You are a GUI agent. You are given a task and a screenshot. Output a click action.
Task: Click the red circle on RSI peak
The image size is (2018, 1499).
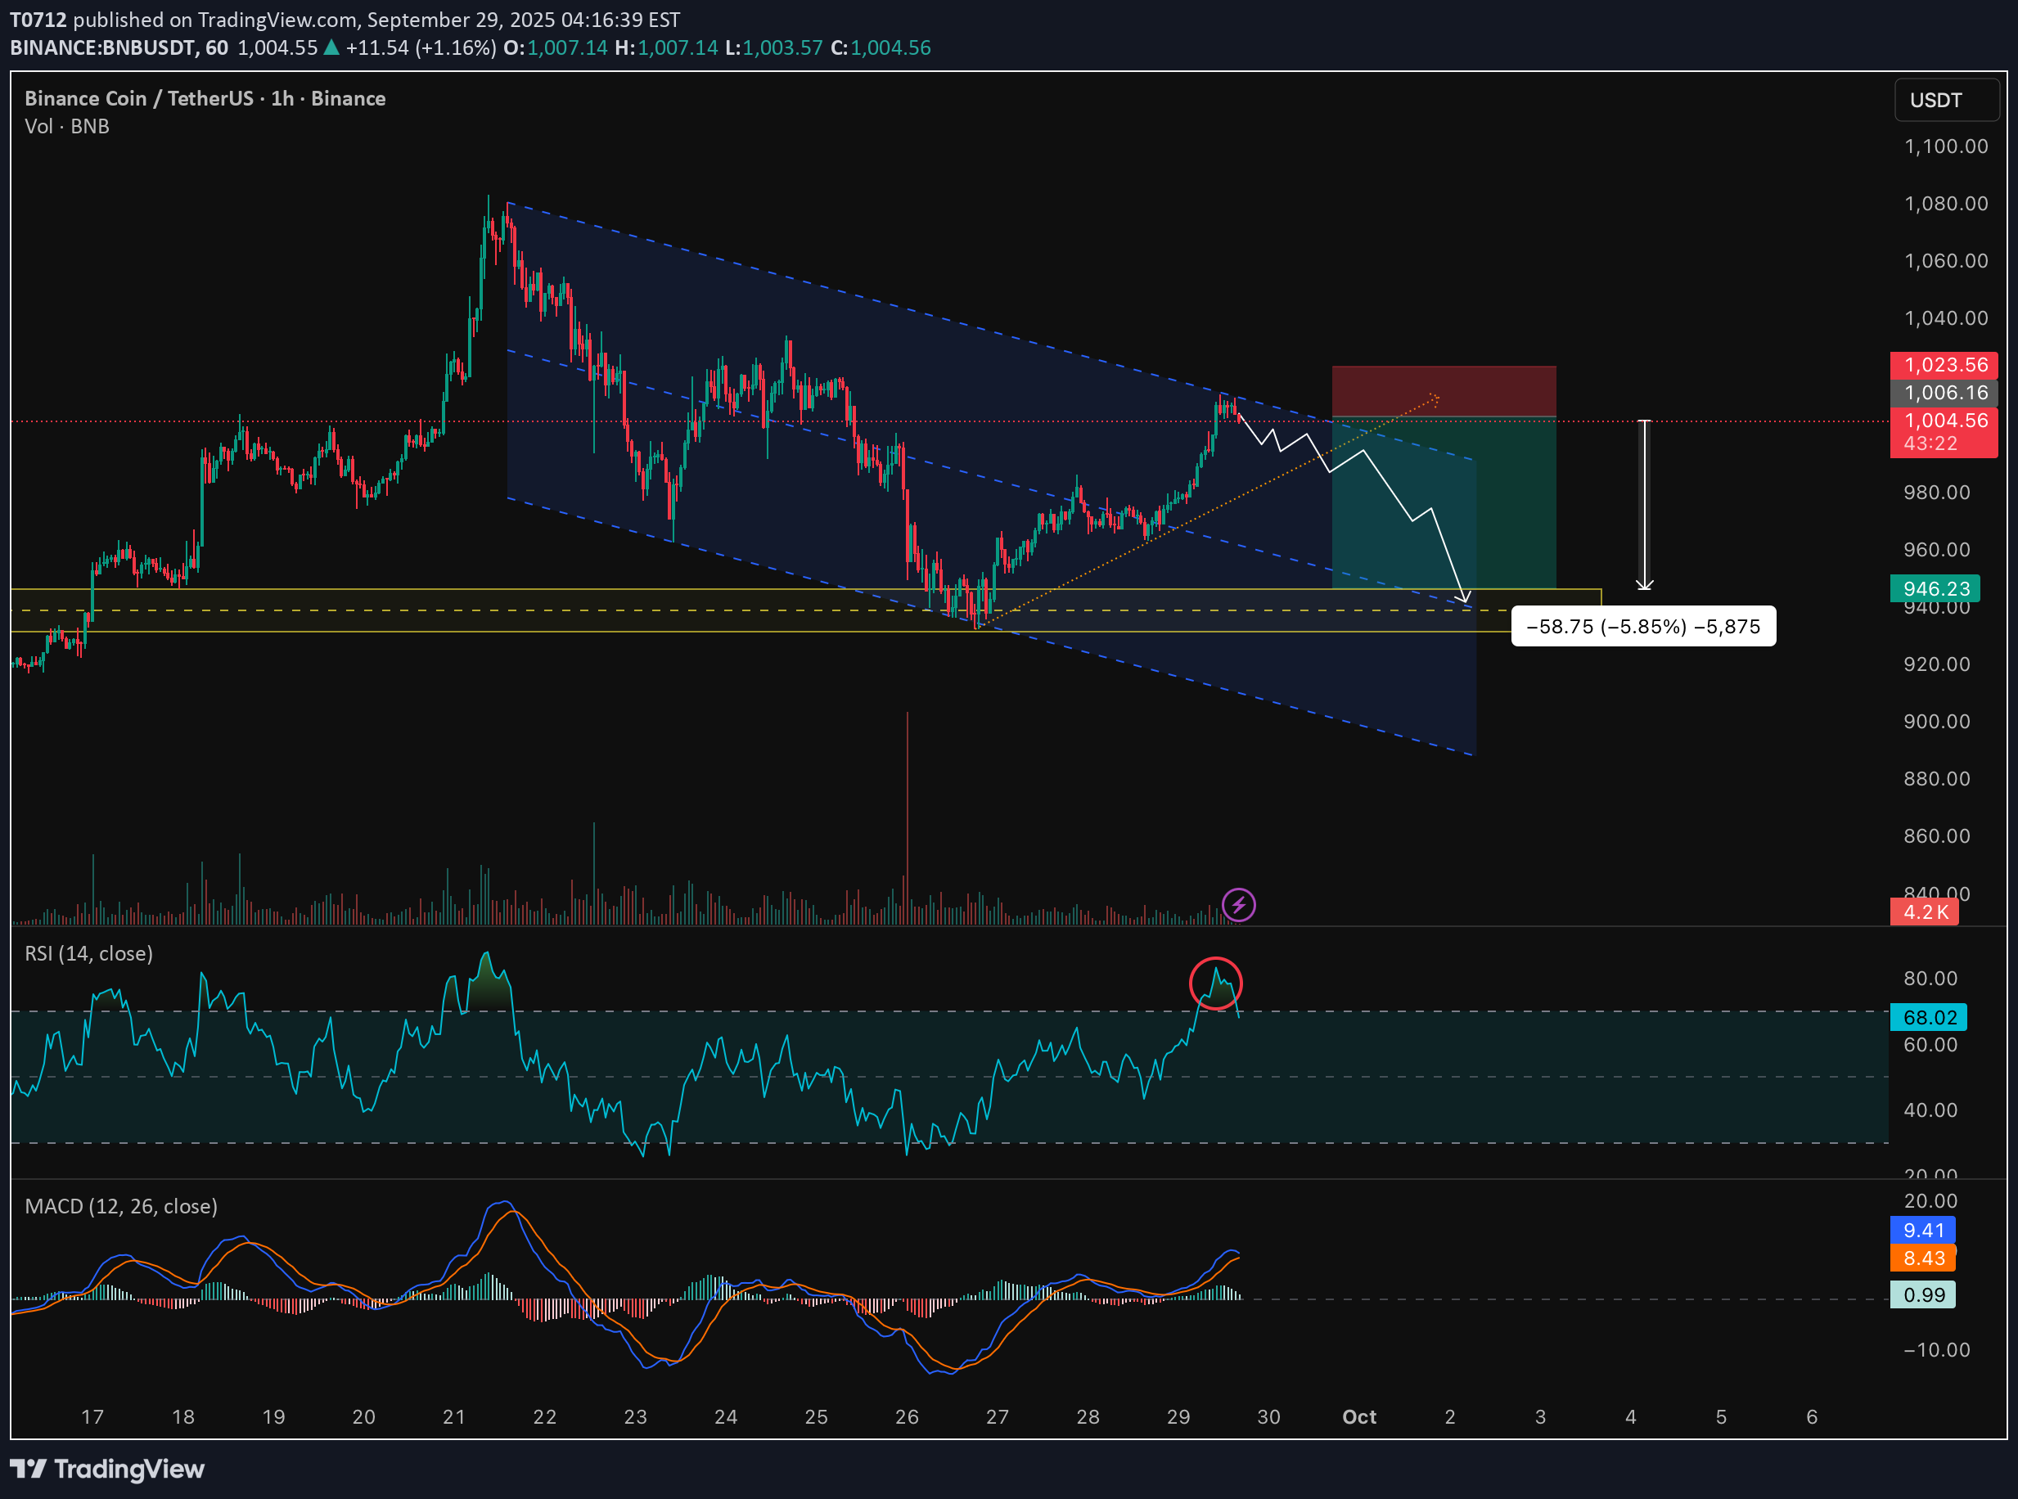[x=1215, y=984]
